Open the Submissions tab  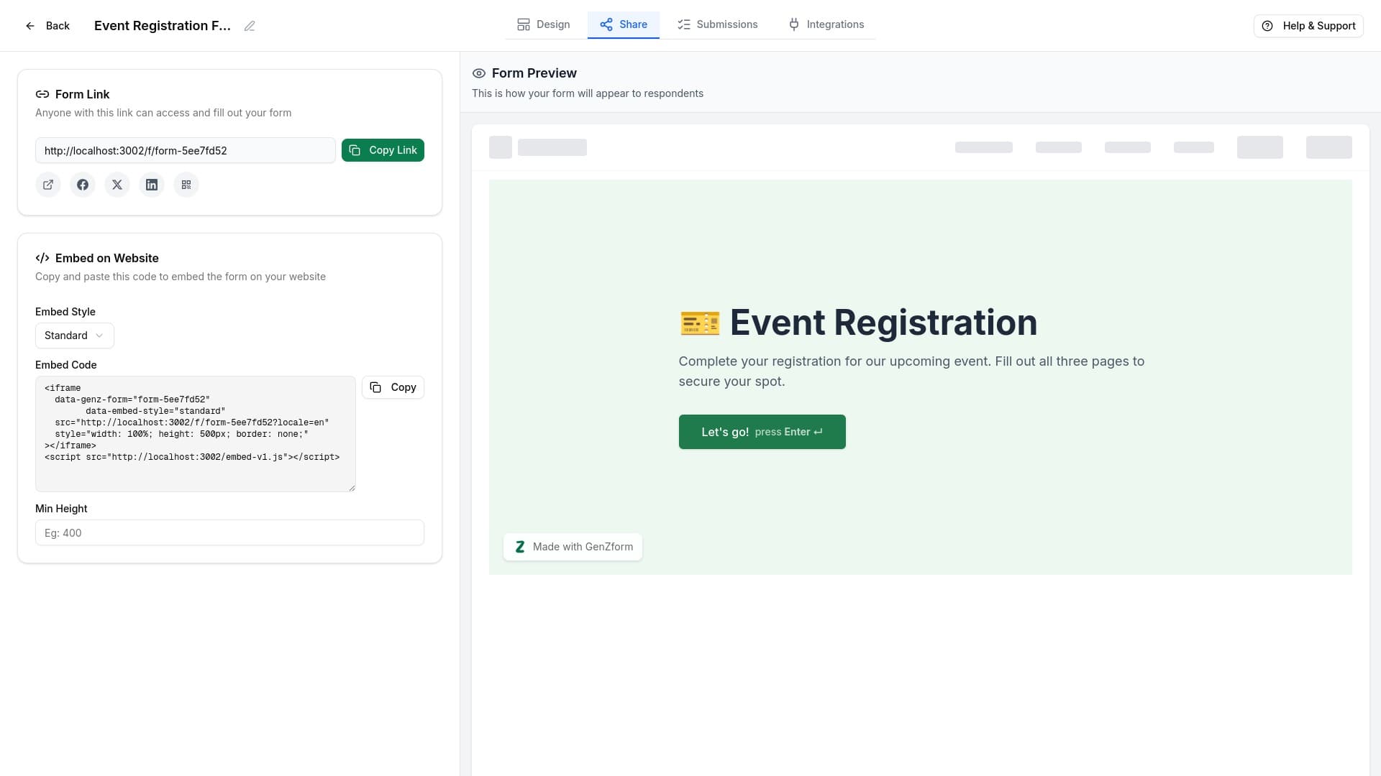pos(717,24)
